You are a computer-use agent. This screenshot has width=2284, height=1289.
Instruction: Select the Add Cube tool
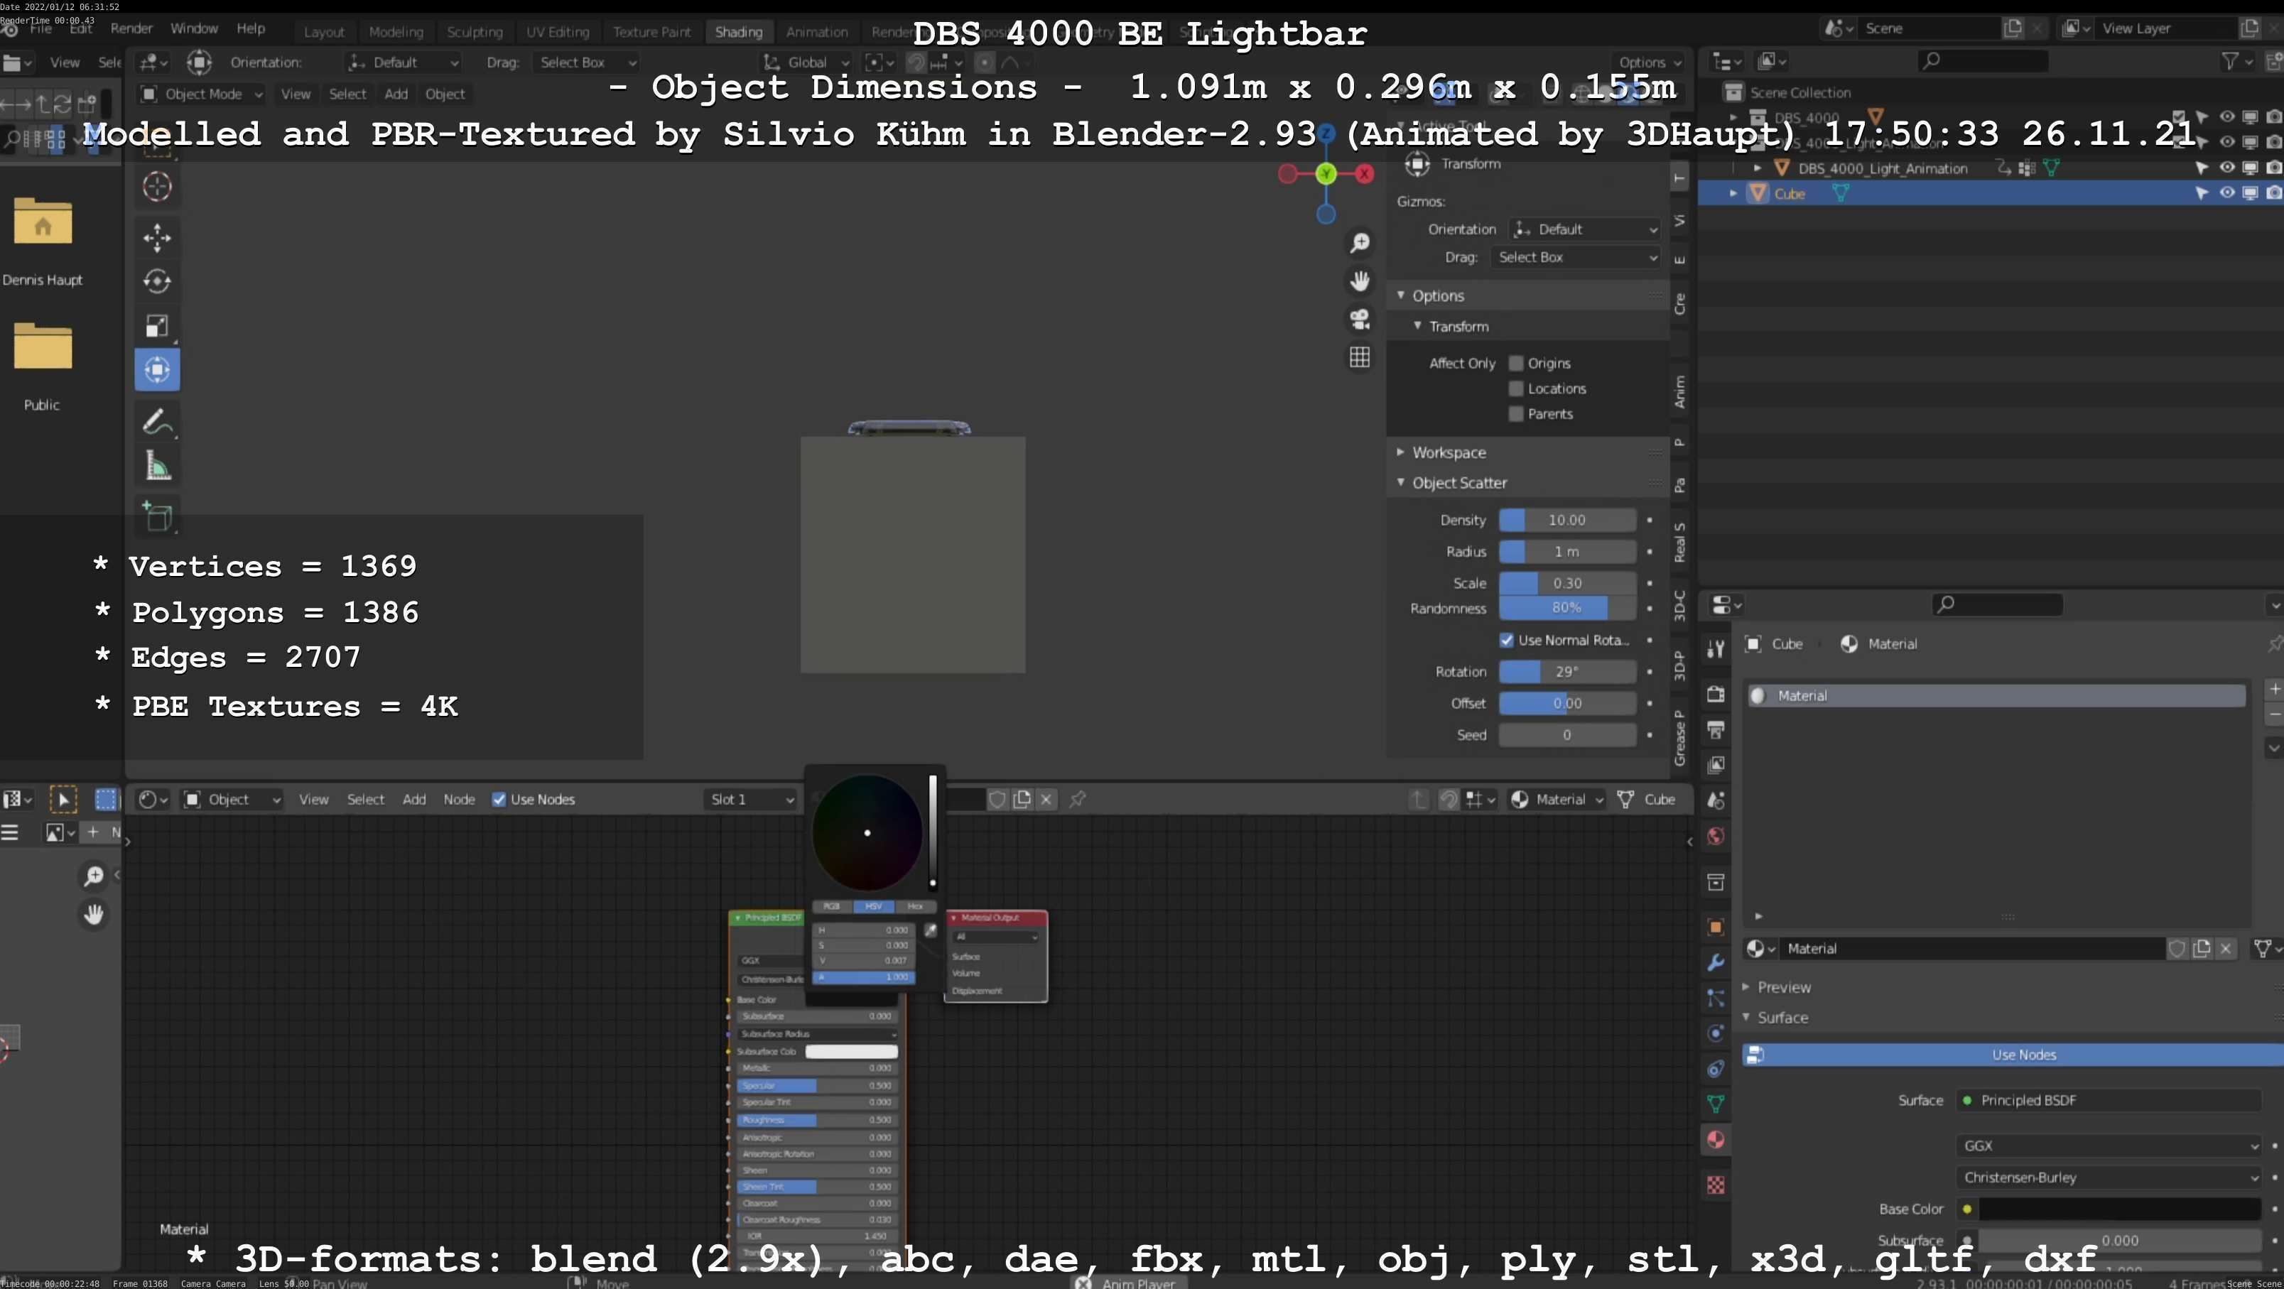point(157,517)
